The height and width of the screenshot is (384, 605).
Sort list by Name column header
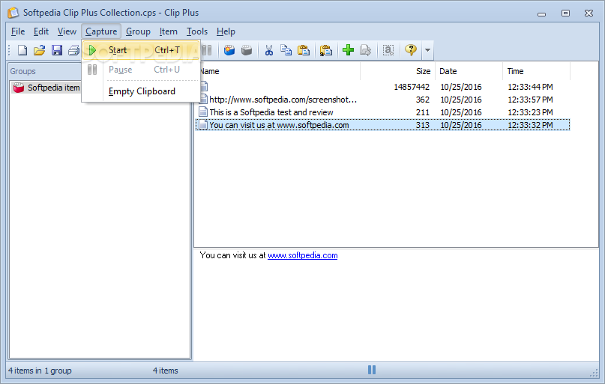tap(280, 71)
